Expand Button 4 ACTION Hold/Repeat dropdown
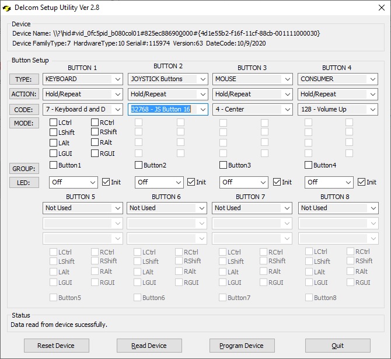This screenshot has height=359, width=391. coord(338,95)
